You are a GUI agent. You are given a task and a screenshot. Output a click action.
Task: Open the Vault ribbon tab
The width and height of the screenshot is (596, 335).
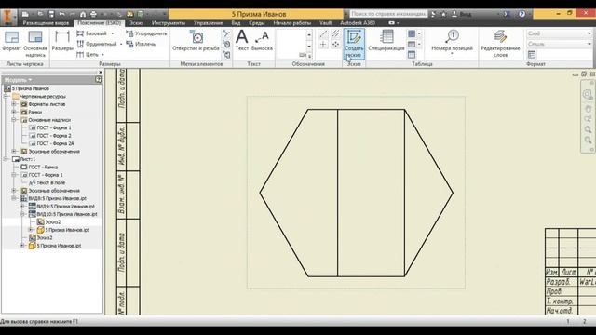(325, 22)
